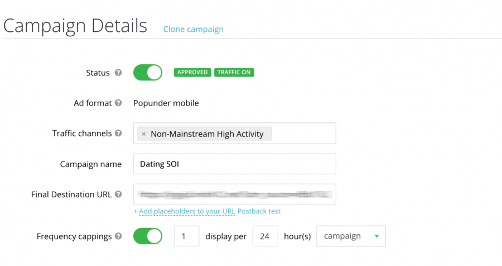Open the campaign capping scope dropdown
This screenshot has width=502, height=266.
(x=351, y=236)
